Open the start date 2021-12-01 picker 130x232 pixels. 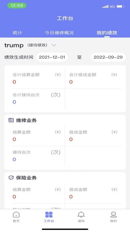(x=52, y=57)
